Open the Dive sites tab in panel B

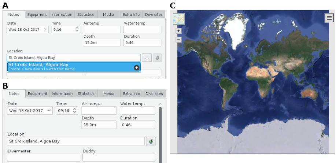coord(154,94)
